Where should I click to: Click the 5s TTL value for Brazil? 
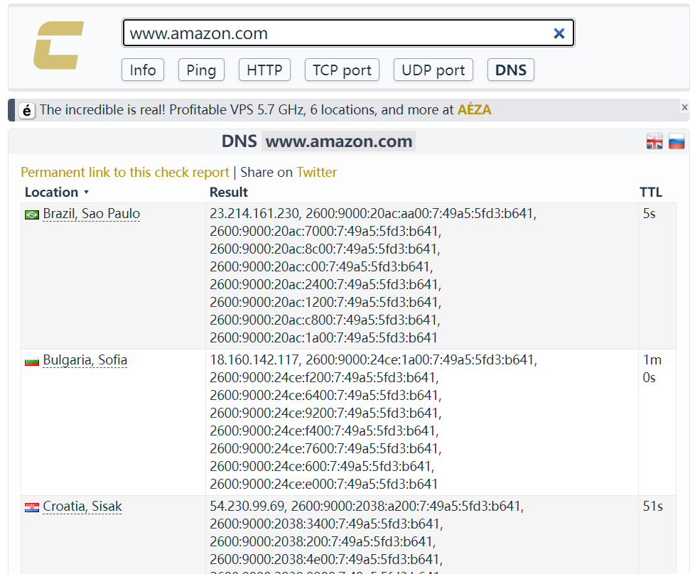pos(649,213)
